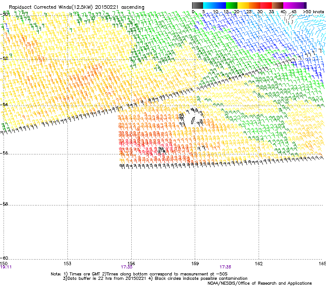Click the '25' legend scale label
The height and width of the screenshot is (286, 326).
(x=248, y=11)
